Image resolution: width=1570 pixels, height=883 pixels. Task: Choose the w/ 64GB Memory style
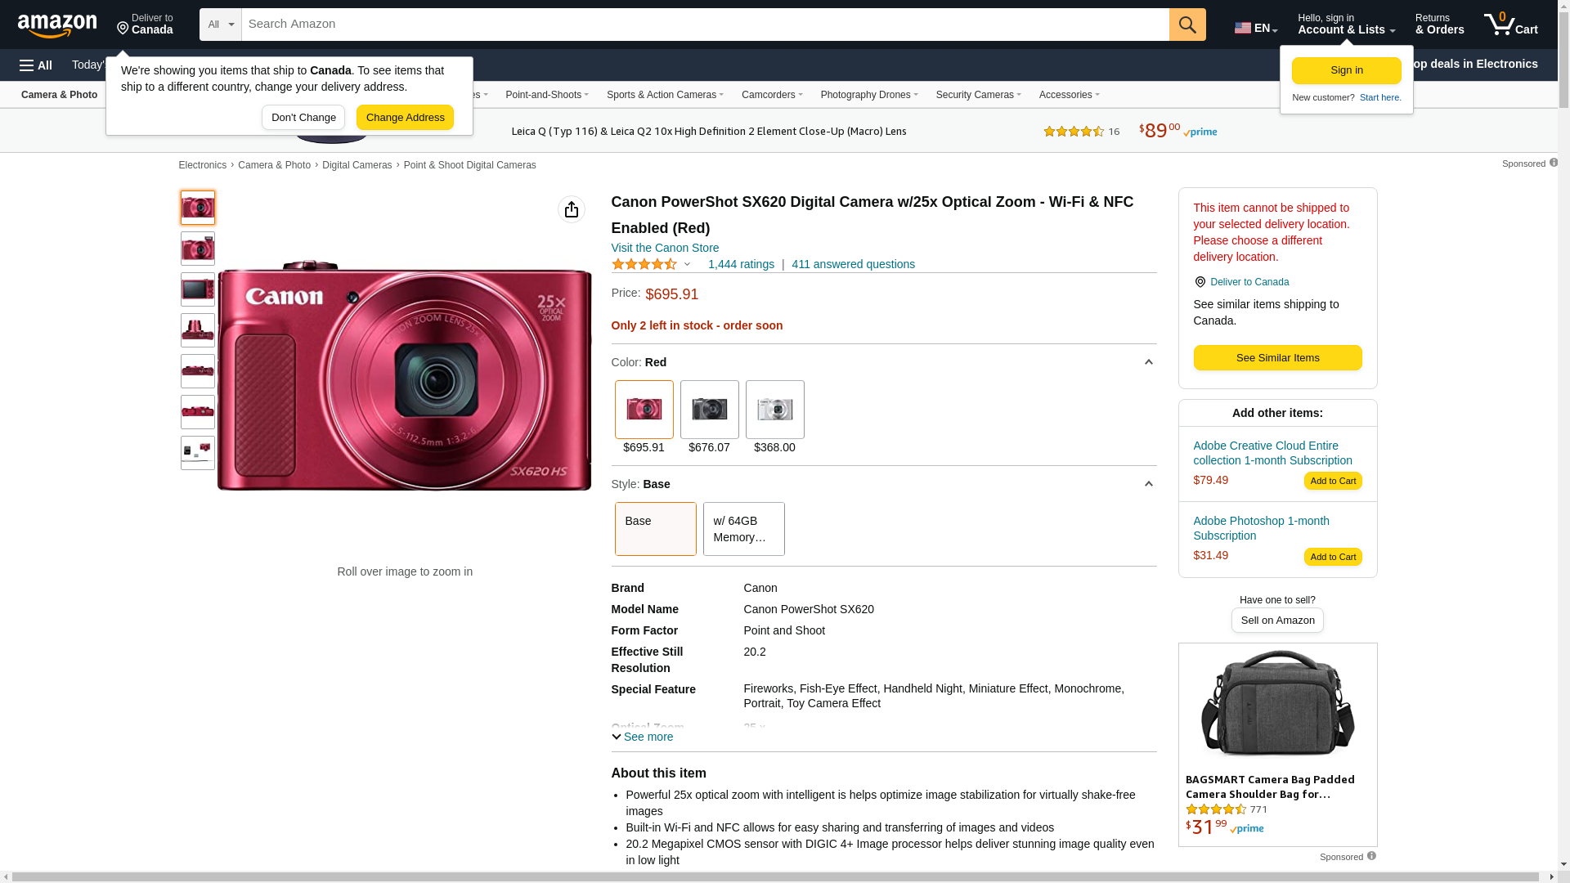click(743, 529)
